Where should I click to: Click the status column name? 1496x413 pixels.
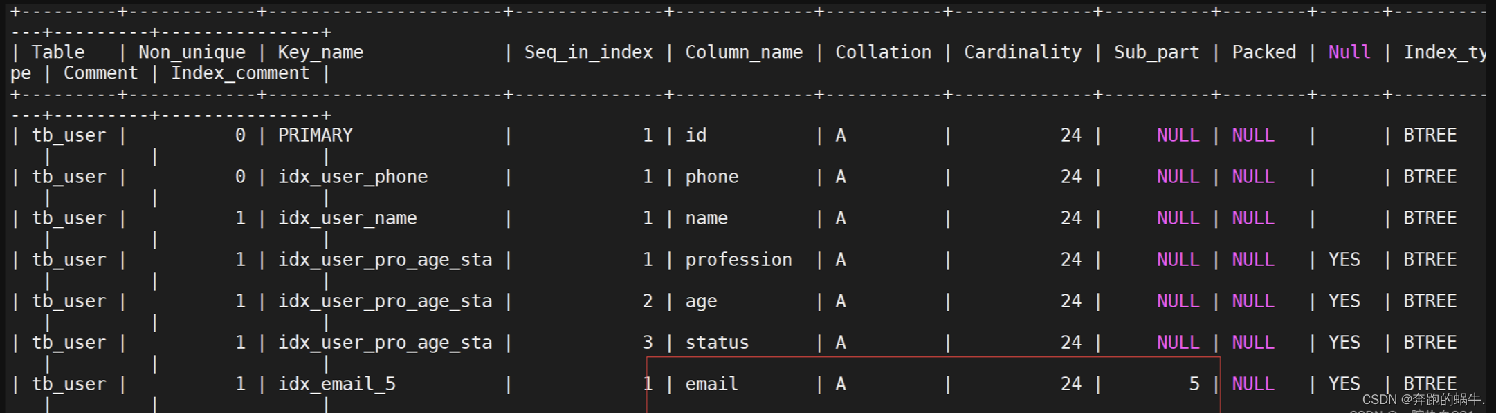pos(717,343)
